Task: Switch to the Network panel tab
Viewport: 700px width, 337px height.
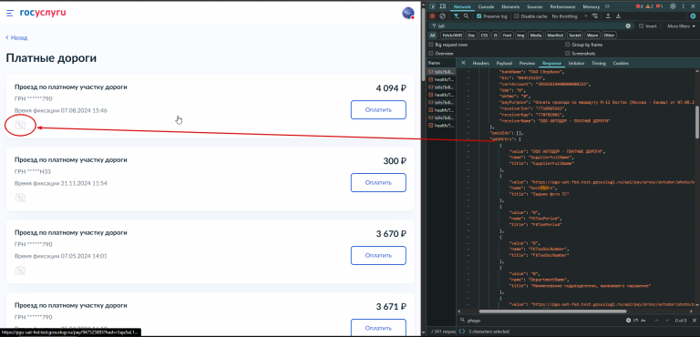Action: [462, 6]
